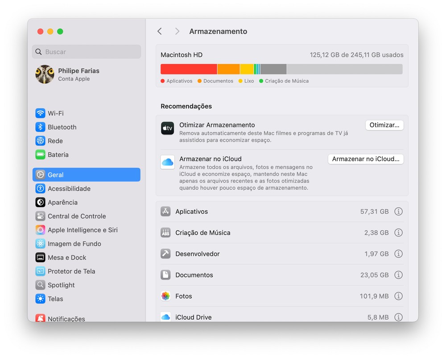The width and height of the screenshot is (446, 358).
Task: Select Bluetooth in the sidebar
Action: click(x=62, y=127)
